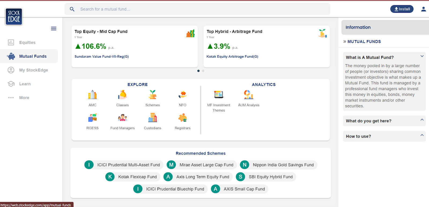Open the Custodians icon
Image resolution: width=429 pixels, height=207 pixels.
[x=153, y=118]
